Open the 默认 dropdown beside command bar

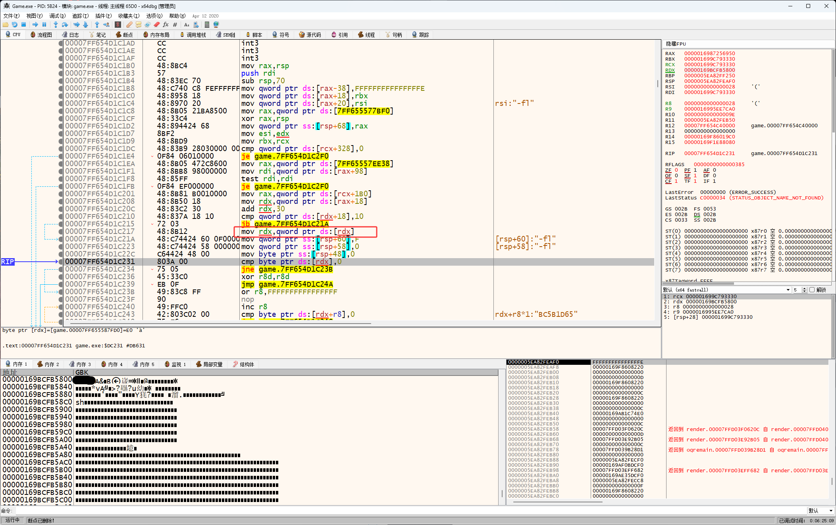click(x=821, y=511)
